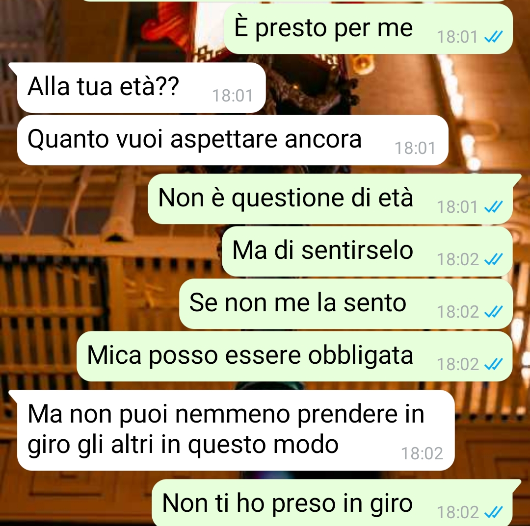The height and width of the screenshot is (526, 530).
Task: Tap the sent bubble "È presto per me"
Action: 369,29
